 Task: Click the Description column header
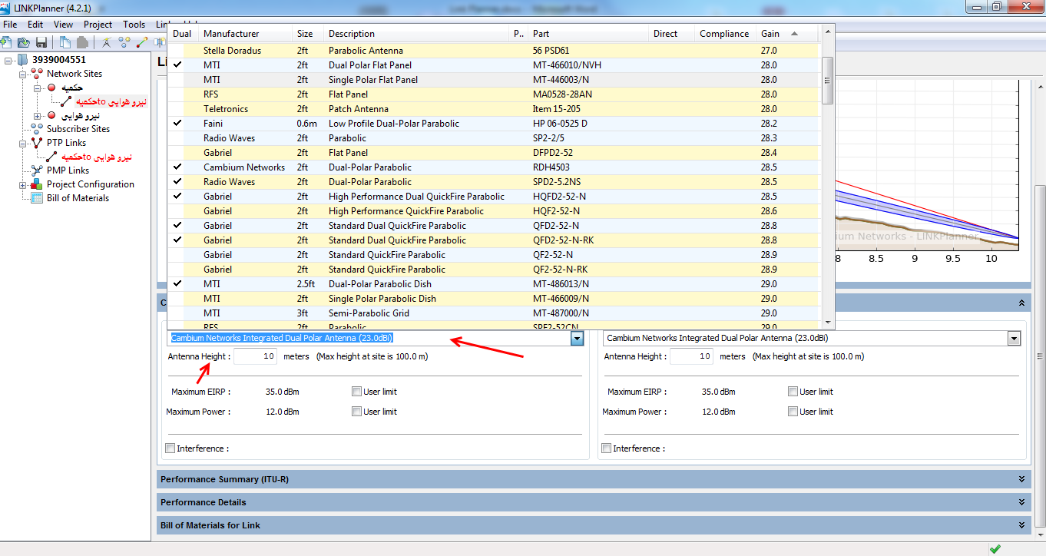click(x=417, y=34)
